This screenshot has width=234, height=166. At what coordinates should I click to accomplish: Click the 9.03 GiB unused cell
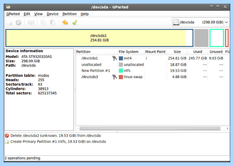[216, 58]
